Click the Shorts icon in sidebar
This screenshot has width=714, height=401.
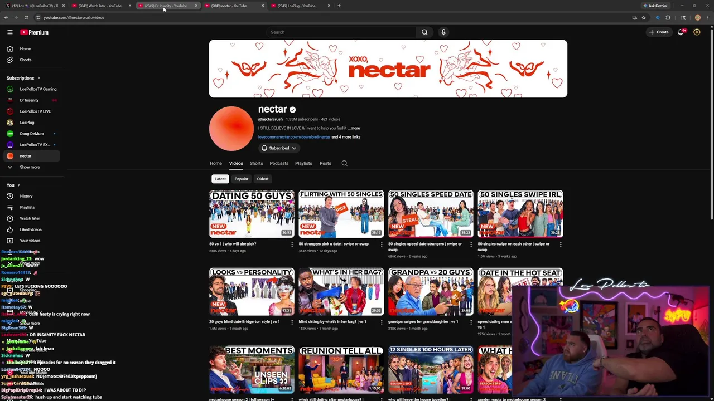[9, 60]
